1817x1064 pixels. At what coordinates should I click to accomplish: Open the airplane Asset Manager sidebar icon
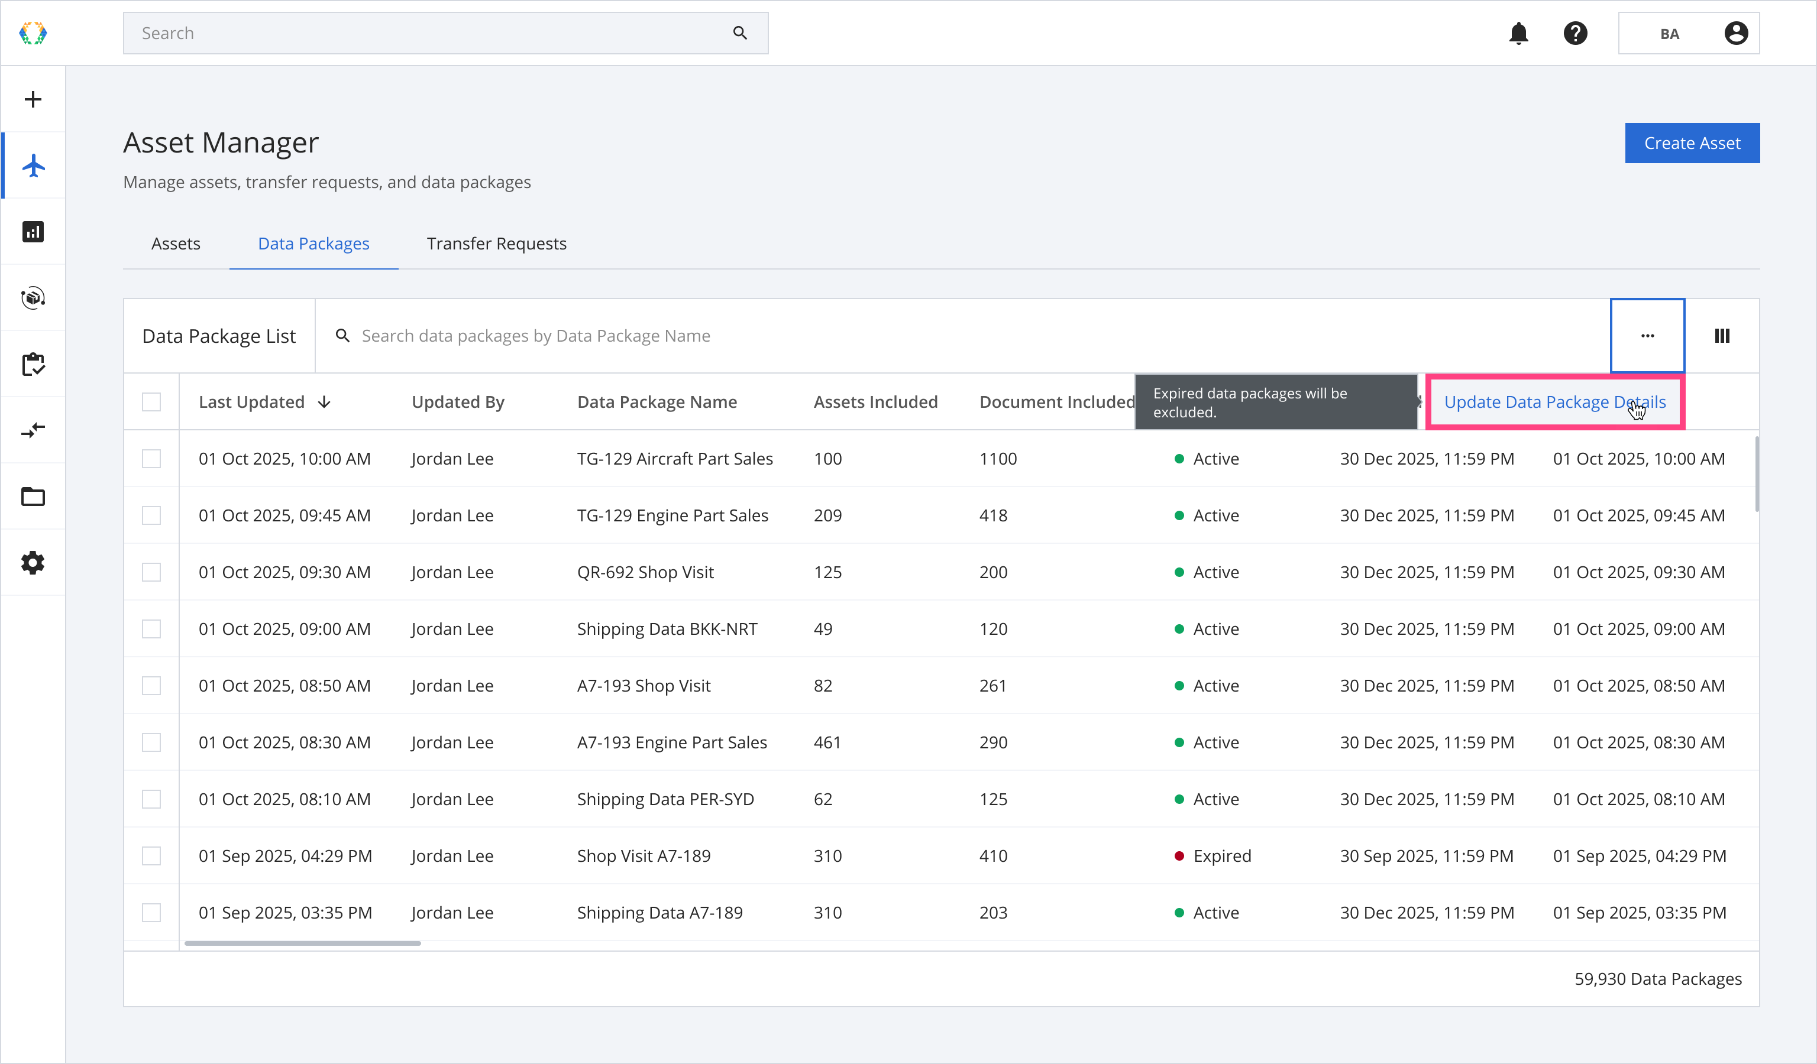click(33, 166)
